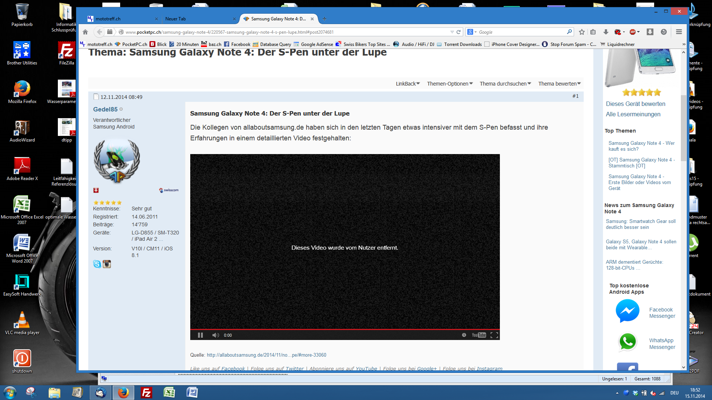Open Brother Utilities desktop icon
Image resolution: width=712 pixels, height=400 pixels.
22,53
